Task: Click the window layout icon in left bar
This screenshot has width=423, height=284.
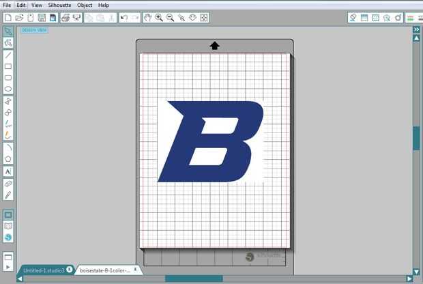Action: [8, 257]
